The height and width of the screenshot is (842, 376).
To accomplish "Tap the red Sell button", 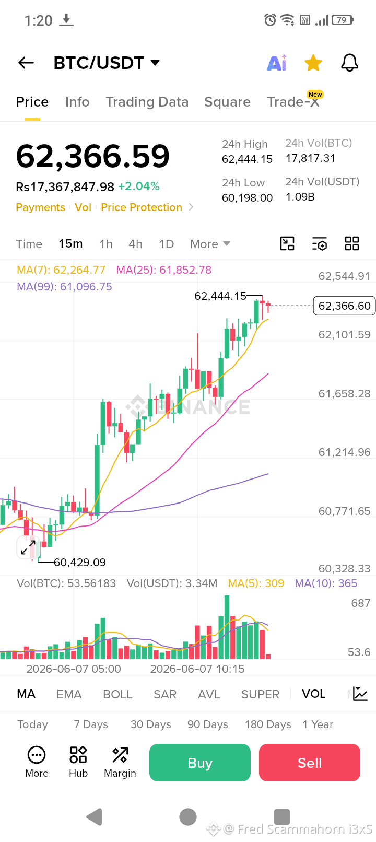I will coord(310,763).
